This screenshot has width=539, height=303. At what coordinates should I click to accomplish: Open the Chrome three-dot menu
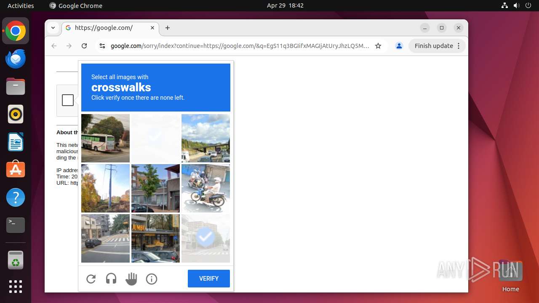pos(459,46)
